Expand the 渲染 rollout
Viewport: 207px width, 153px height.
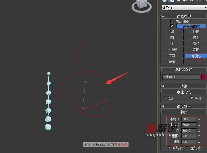(x=183, y=86)
